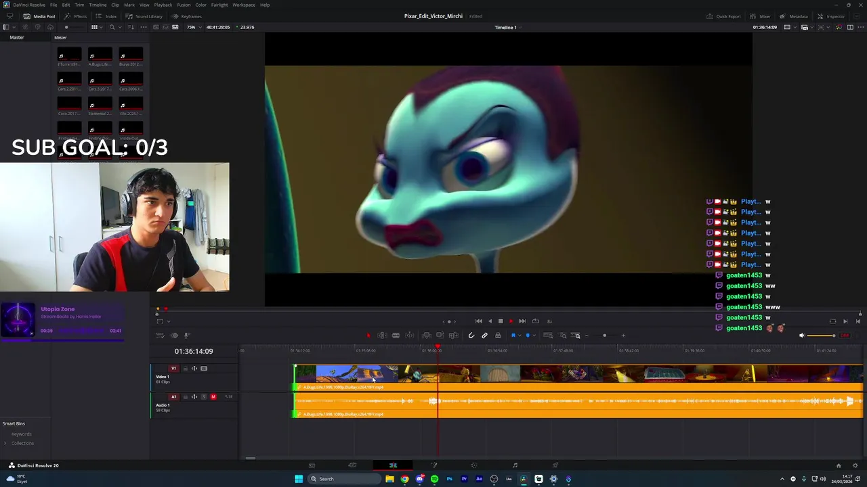This screenshot has height=487, width=867.
Task: Open the Keyframes panel
Action: [x=187, y=16]
